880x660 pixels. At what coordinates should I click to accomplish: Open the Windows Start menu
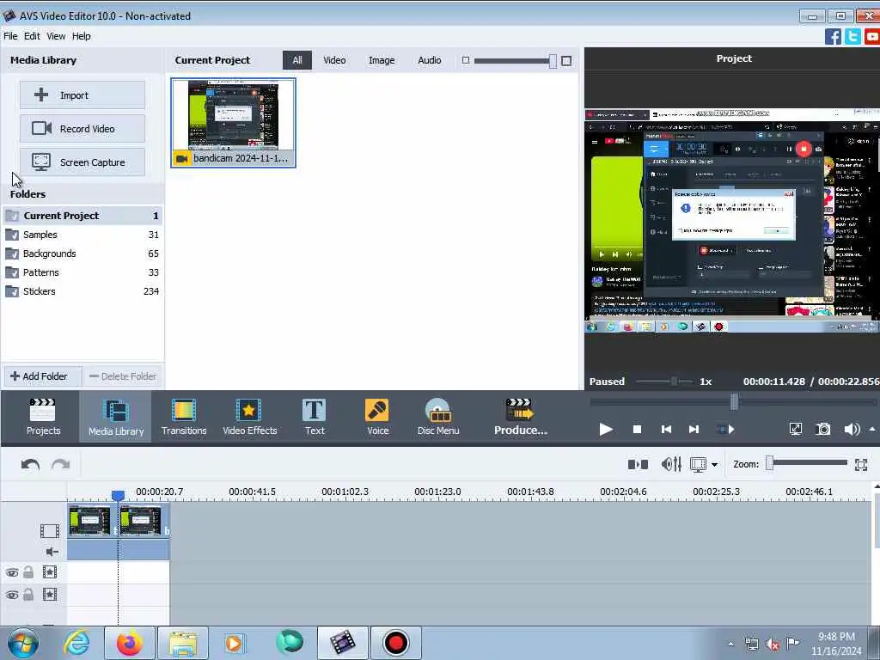click(22, 643)
